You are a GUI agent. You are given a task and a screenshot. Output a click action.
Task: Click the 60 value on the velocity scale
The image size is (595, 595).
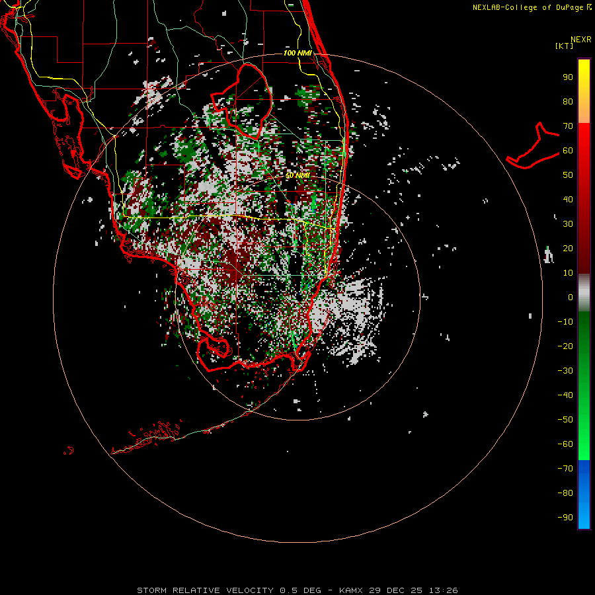[568, 150]
